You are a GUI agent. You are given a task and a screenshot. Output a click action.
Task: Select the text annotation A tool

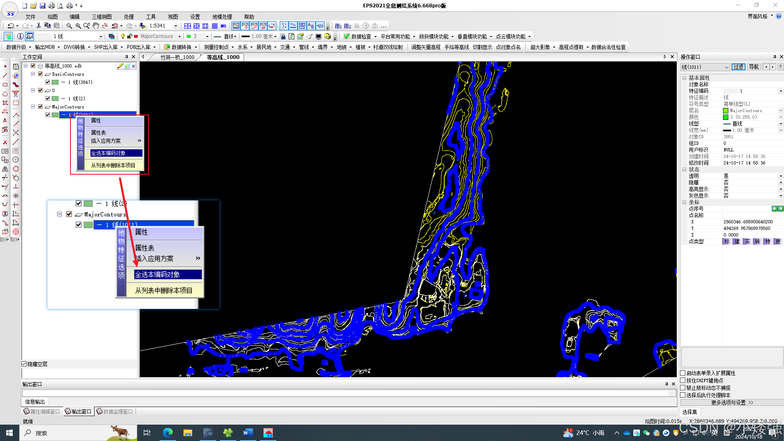pyautogui.click(x=5, y=121)
